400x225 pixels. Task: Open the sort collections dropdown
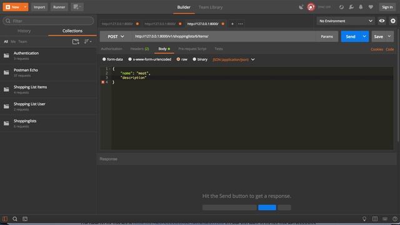pyautogui.click(x=87, y=42)
